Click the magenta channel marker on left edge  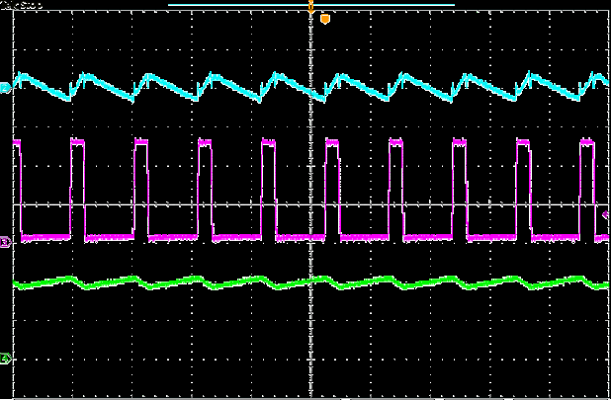[5, 241]
